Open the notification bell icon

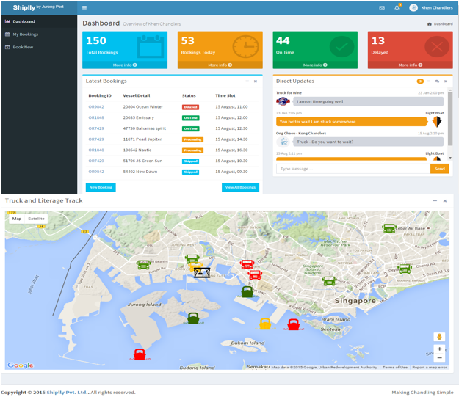click(397, 7)
